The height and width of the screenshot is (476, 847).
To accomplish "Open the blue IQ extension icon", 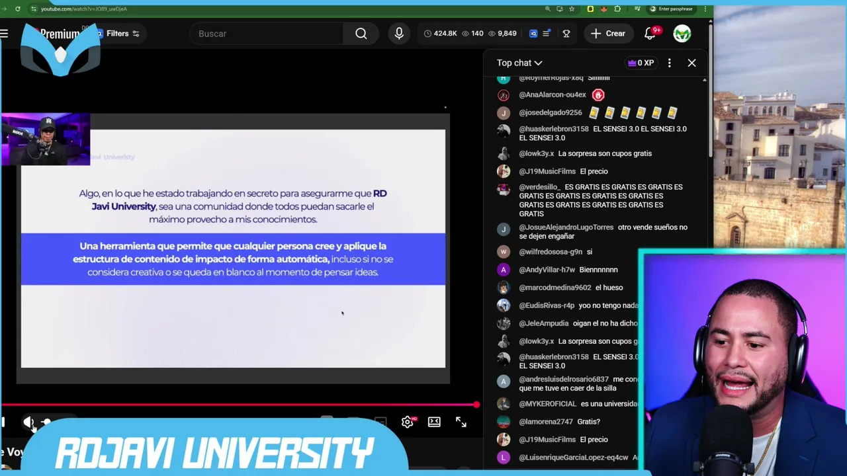I will coord(533,34).
